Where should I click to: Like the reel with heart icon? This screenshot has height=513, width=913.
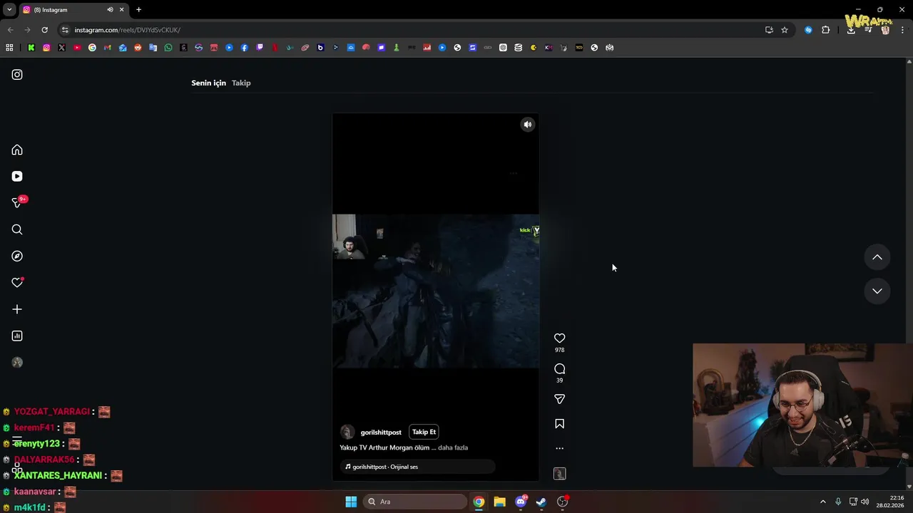coord(559,338)
